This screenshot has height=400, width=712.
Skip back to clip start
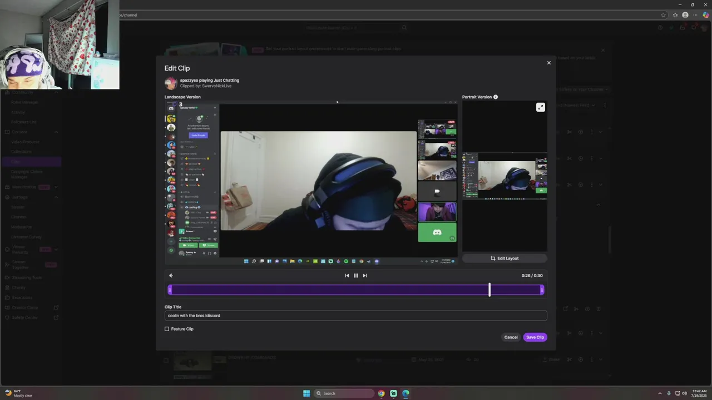pyautogui.click(x=347, y=276)
